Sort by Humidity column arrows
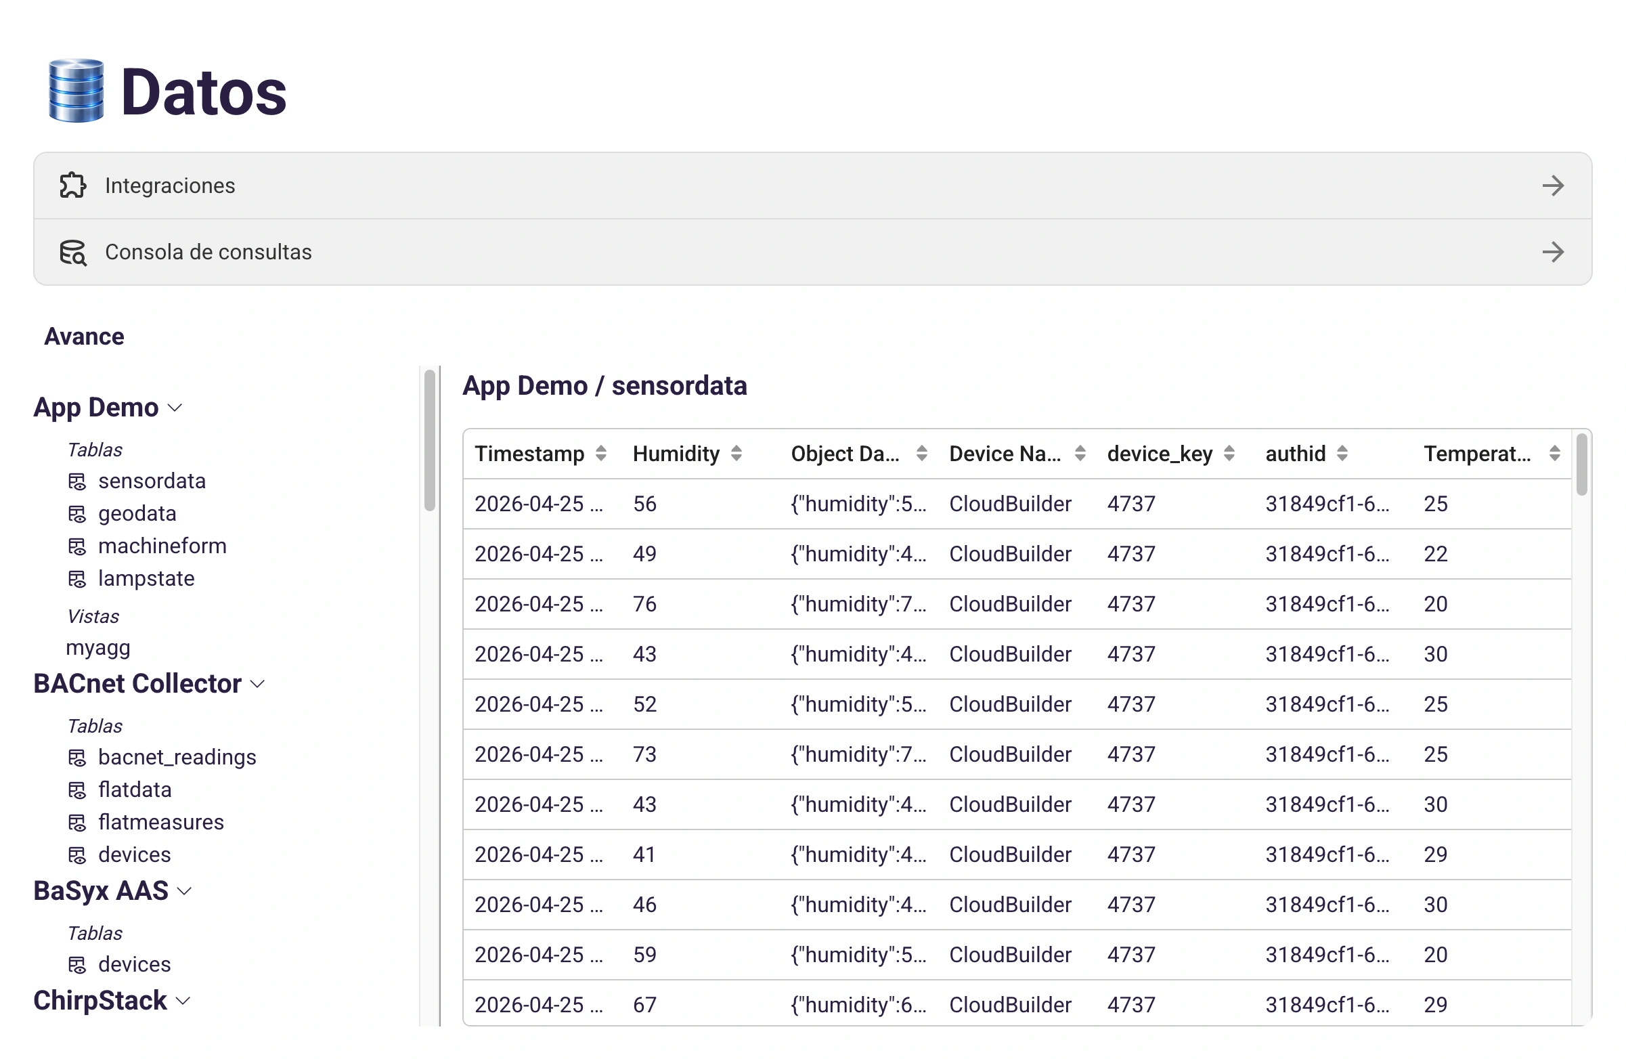Image resolution: width=1626 pixels, height=1059 pixels. point(737,454)
